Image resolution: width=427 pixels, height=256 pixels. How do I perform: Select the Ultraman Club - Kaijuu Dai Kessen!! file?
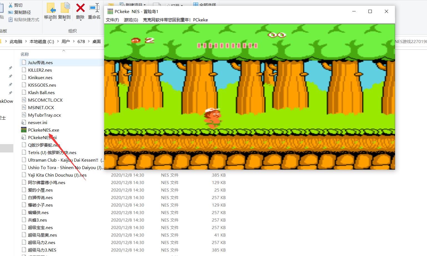(x=66, y=160)
